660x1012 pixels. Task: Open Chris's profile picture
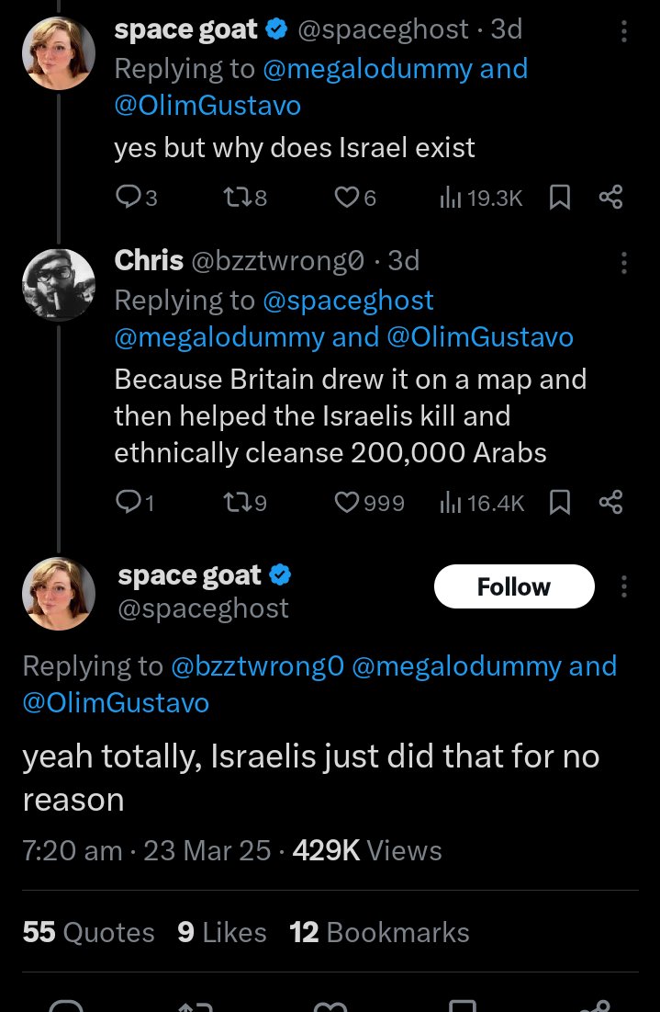pyautogui.click(x=59, y=285)
